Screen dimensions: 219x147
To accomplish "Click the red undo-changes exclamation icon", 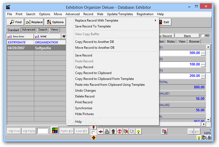I will click(119, 132).
